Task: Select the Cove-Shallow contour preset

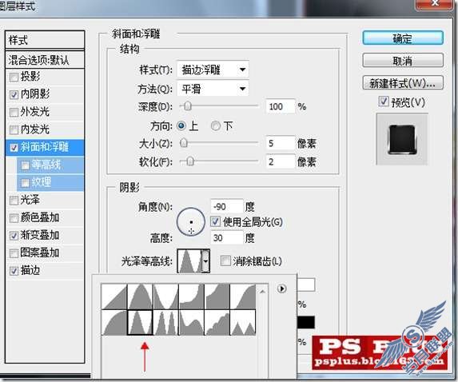Action: [217, 296]
